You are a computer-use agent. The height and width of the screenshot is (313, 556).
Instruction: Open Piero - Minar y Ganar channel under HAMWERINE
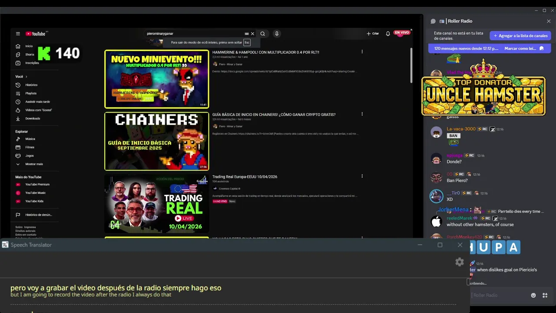(x=231, y=64)
